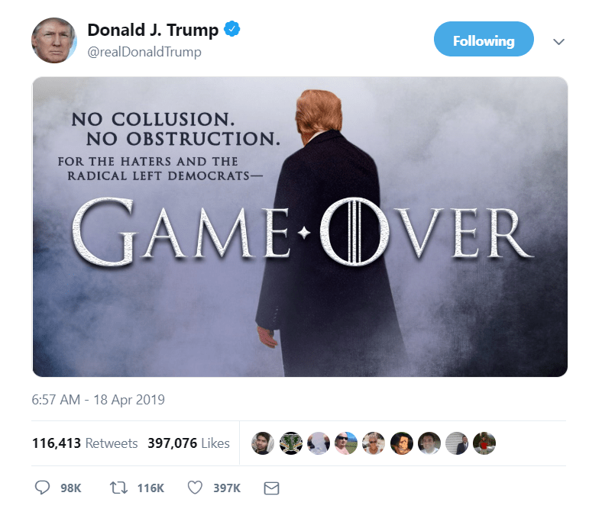
Task: View the 397,076 Likes list
Action: [189, 443]
